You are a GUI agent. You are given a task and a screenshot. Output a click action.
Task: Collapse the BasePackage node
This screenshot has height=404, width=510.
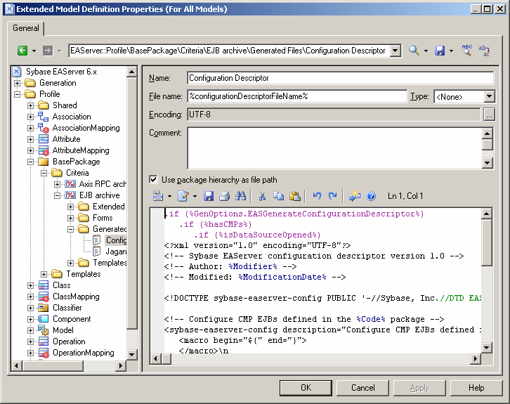31,162
